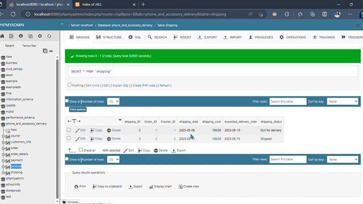Switch to the SQL tab

pos(135,37)
